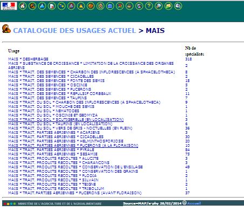244x211 pixels.
Task: Click count 49 for CONSERVATION DE L'ENSILAGE
Action: pos(187,167)
